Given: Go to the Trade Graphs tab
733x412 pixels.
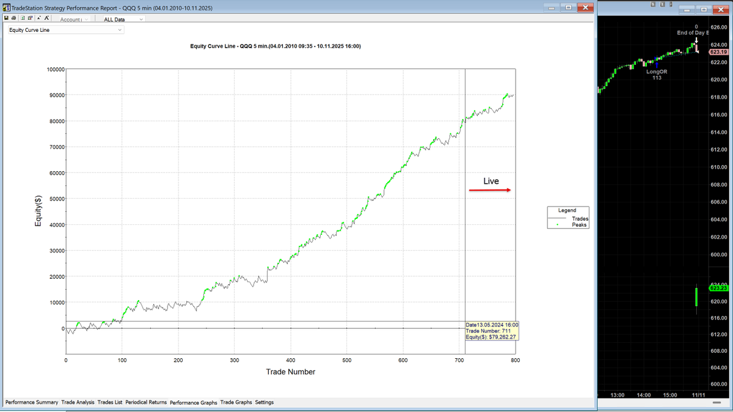Looking at the screenshot, I should pyautogui.click(x=236, y=402).
